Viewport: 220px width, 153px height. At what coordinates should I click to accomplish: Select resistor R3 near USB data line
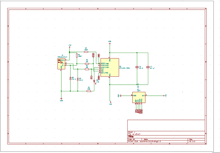tap(87, 63)
